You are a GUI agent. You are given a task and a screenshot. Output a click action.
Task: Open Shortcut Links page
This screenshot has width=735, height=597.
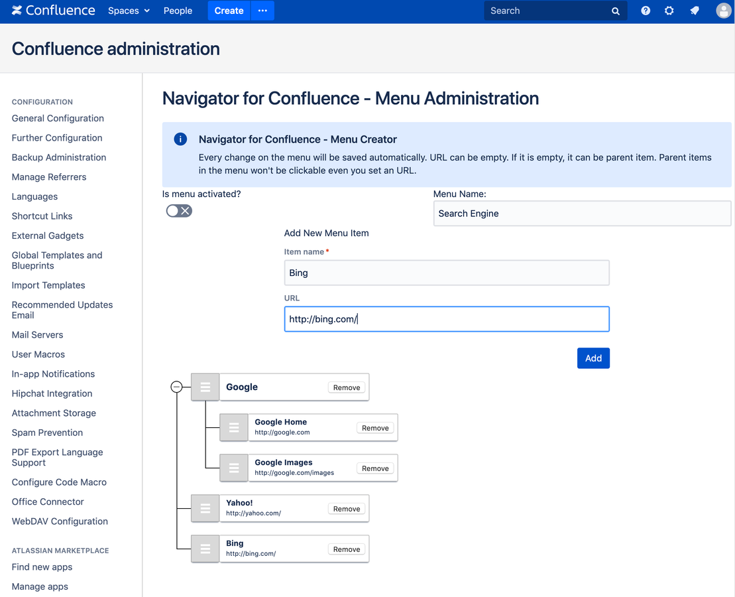click(x=42, y=216)
